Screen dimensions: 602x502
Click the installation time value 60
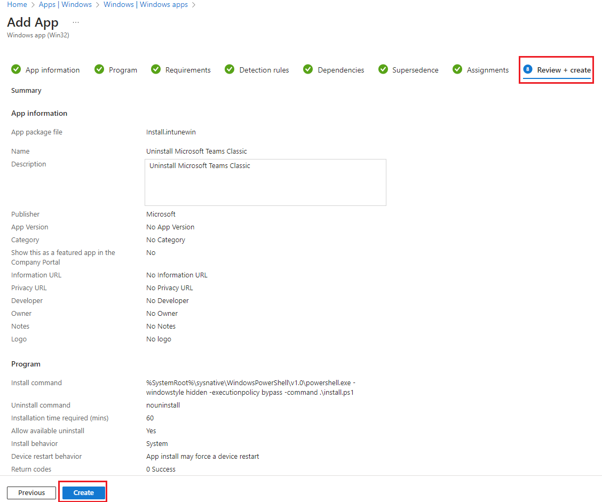click(150, 418)
